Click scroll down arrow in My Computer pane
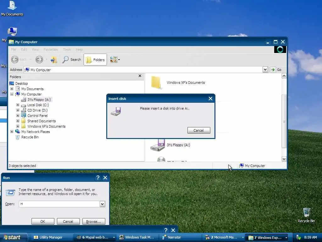The width and height of the screenshot is (322, 242). pos(284,159)
